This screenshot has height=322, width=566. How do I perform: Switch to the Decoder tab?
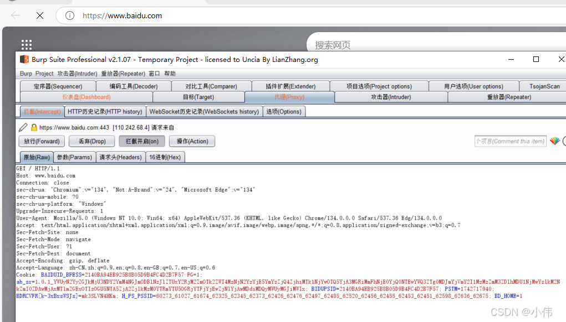pos(134,86)
